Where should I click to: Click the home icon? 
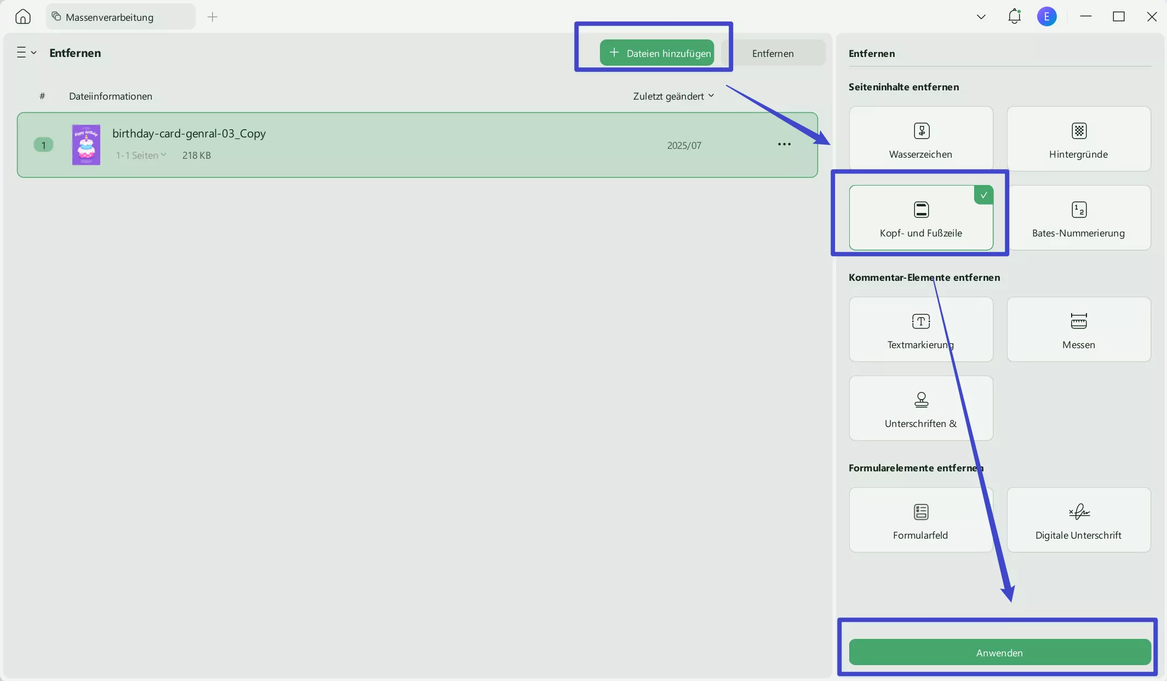click(x=22, y=17)
